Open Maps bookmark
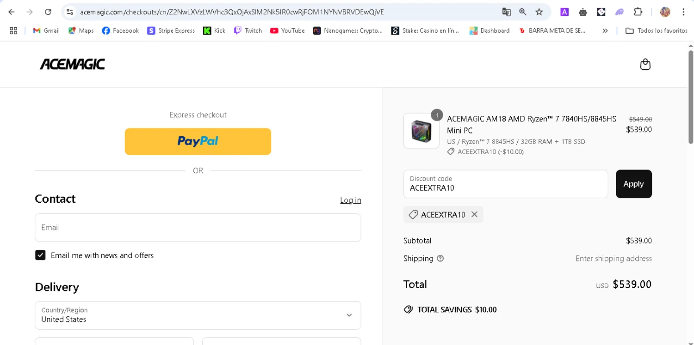694x345 pixels. click(x=81, y=30)
